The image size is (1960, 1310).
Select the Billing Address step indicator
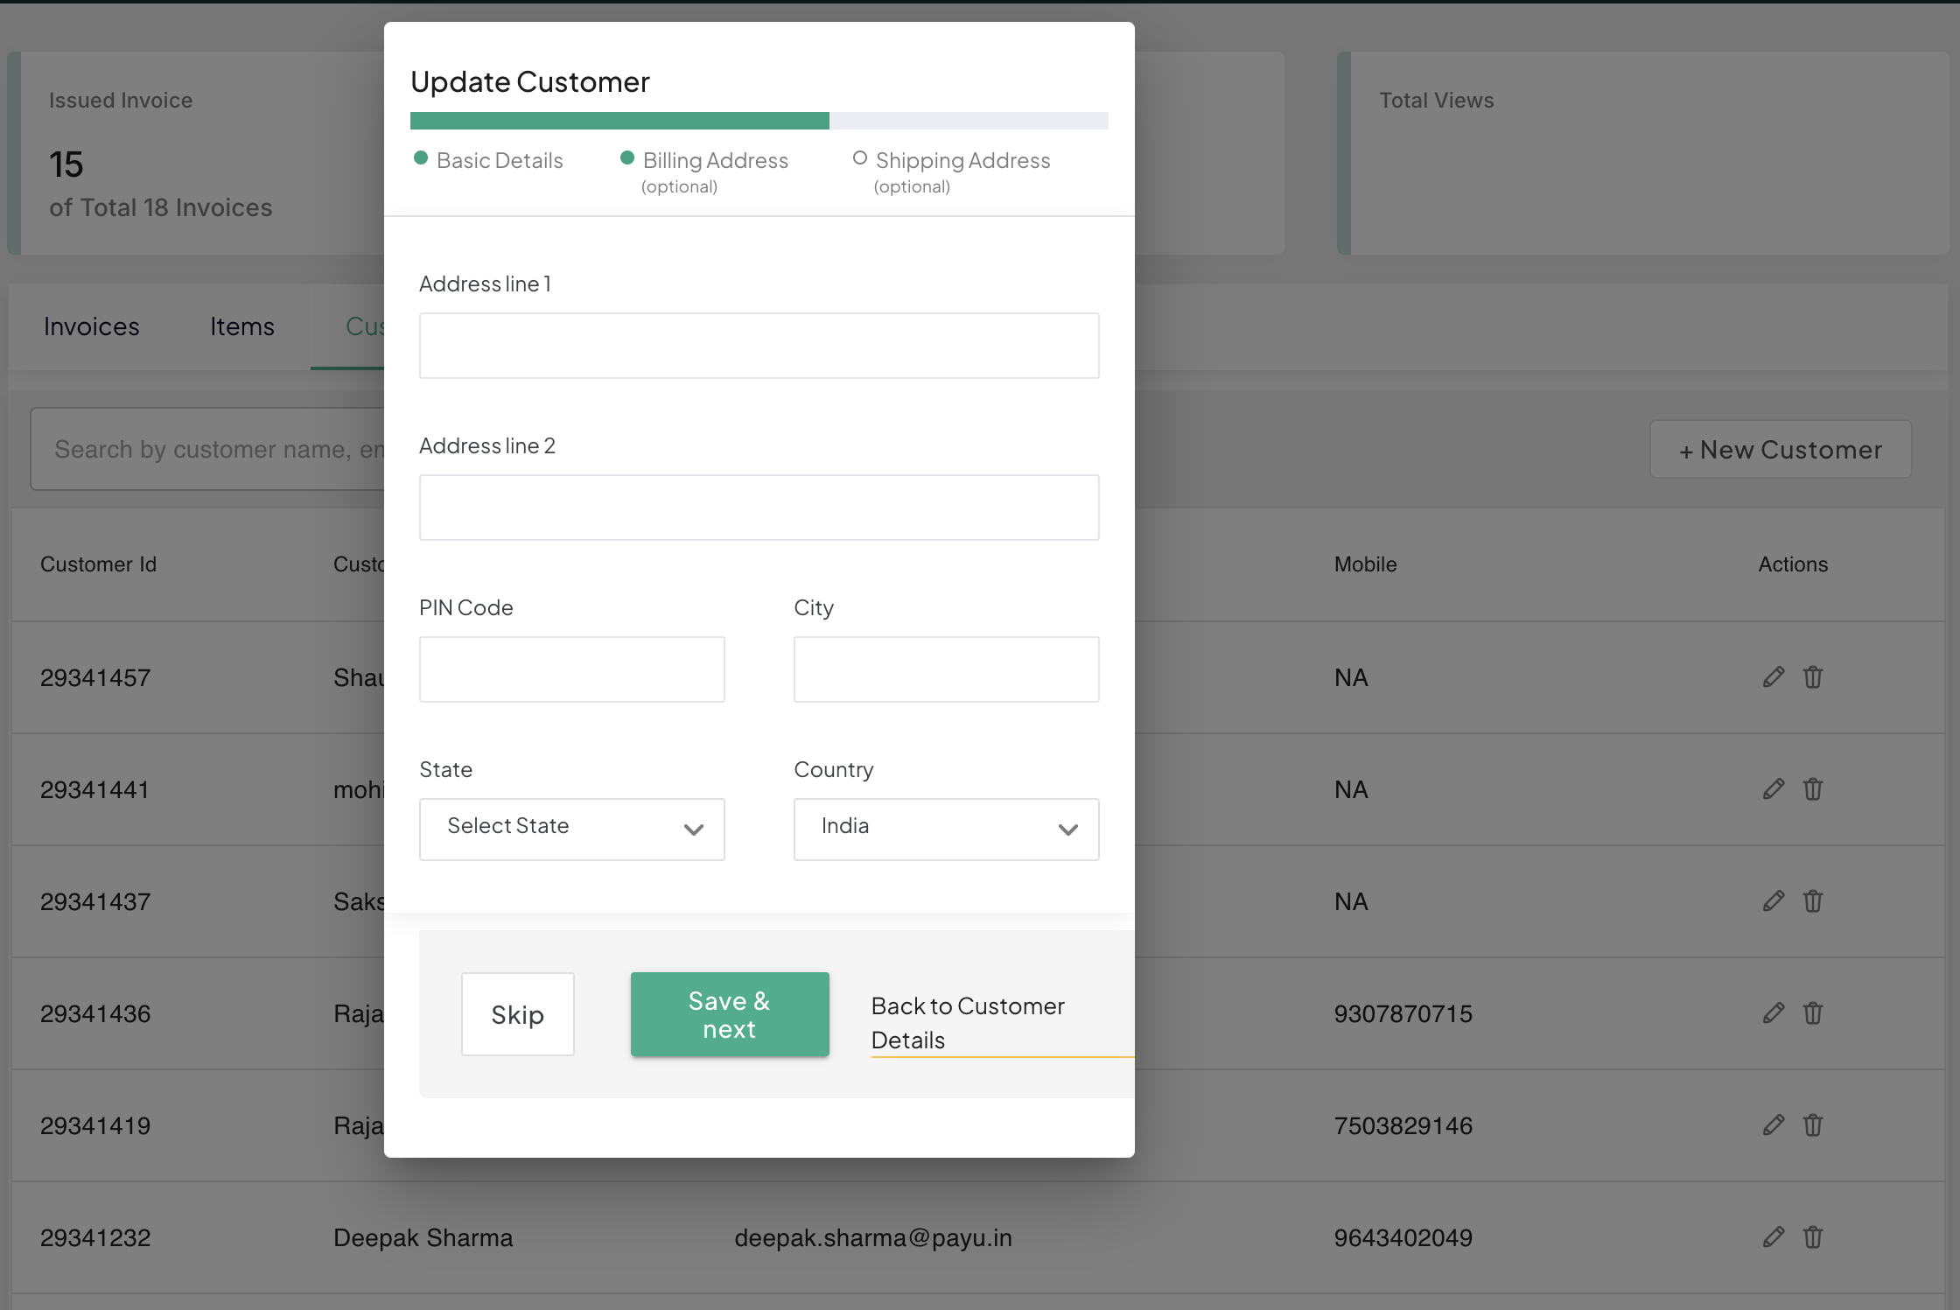click(714, 161)
